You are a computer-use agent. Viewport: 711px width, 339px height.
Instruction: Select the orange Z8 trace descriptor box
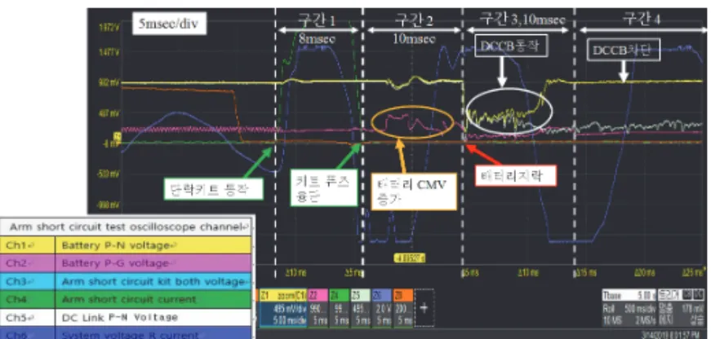403,308
